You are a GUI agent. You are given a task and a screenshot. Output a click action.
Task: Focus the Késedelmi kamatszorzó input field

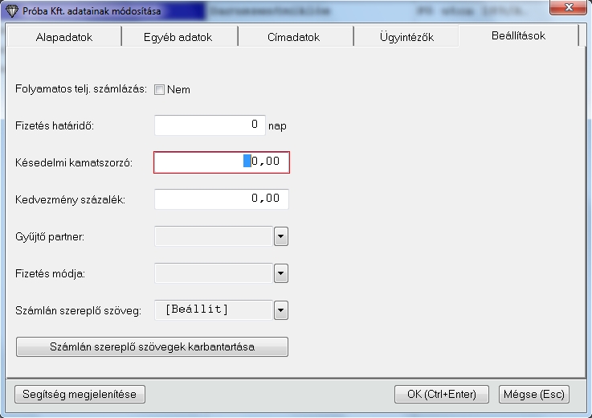(x=221, y=162)
